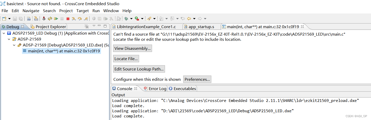The image size is (371, 120).
Task: Open the flashlight Search dropdown arrow
Action: 154,19
